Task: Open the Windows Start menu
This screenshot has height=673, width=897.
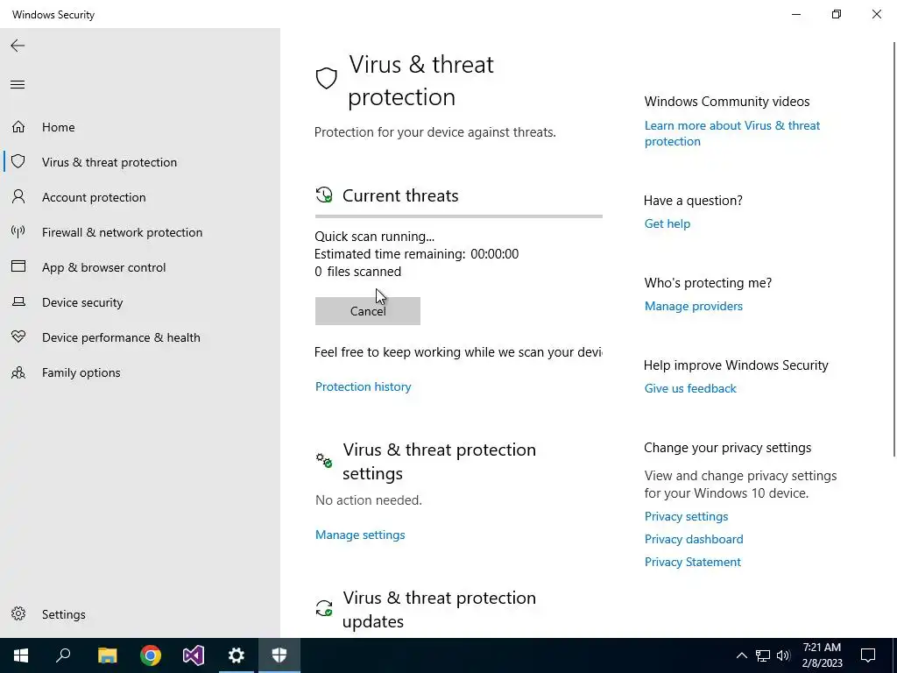Action: [x=21, y=655]
